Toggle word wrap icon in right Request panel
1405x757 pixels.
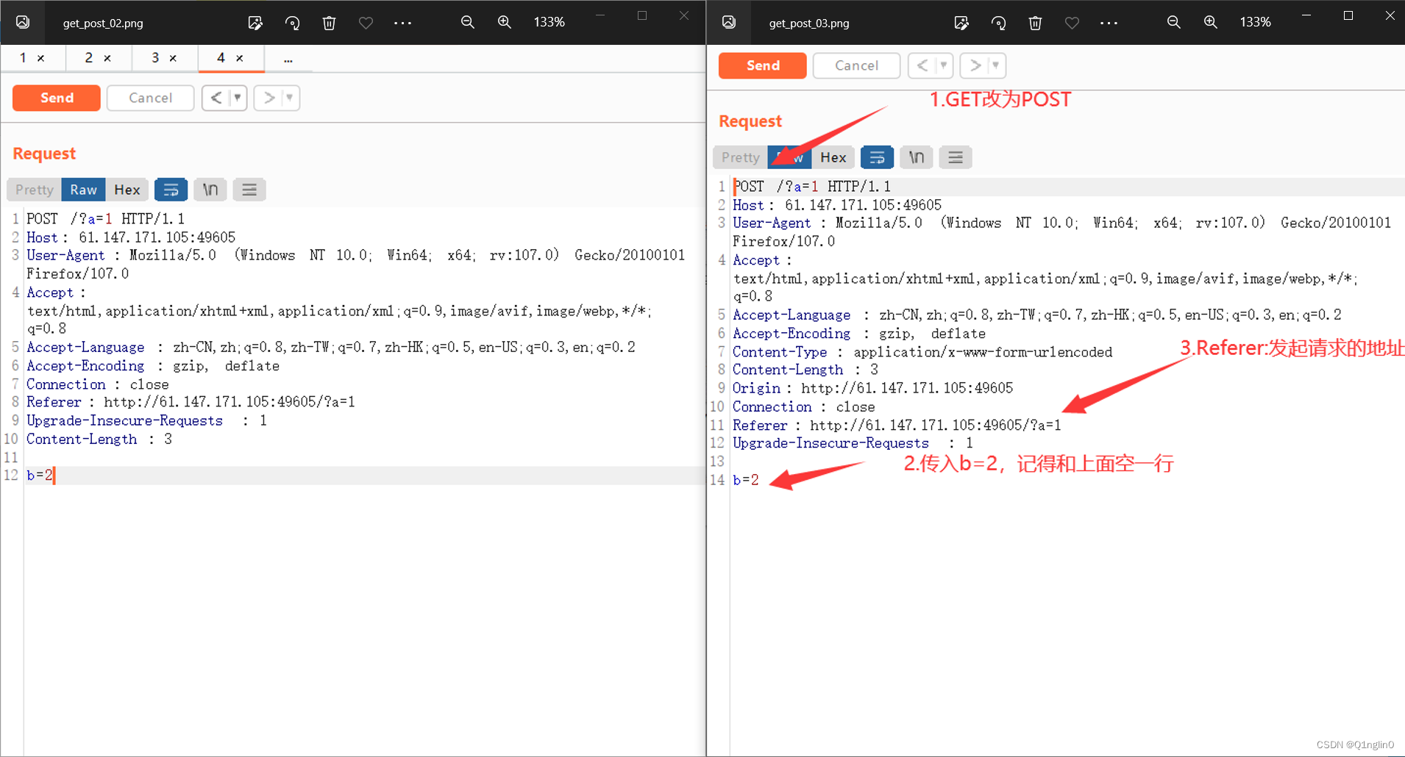[x=877, y=157]
